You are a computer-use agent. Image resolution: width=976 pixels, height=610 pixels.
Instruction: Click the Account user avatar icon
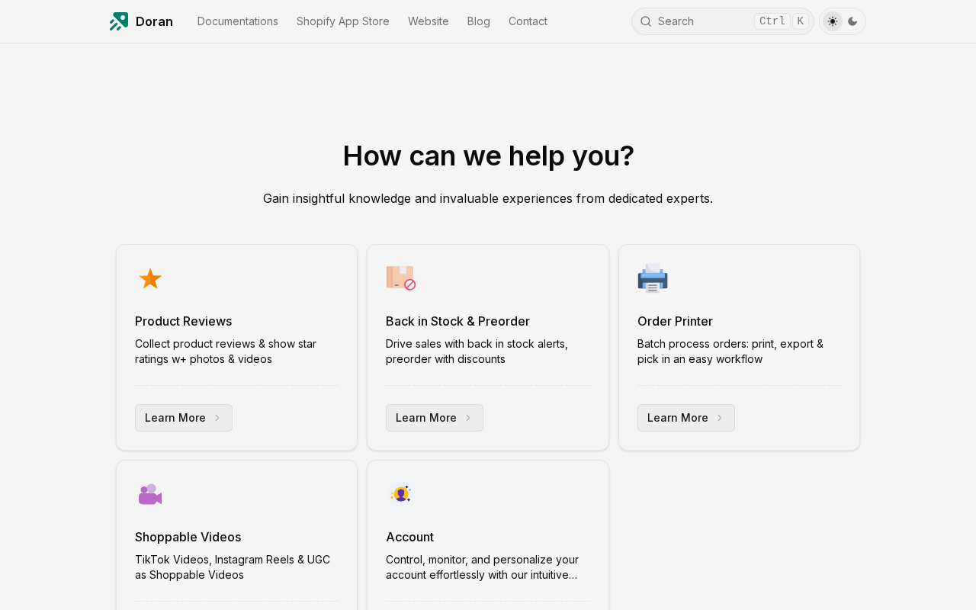pyautogui.click(x=401, y=494)
